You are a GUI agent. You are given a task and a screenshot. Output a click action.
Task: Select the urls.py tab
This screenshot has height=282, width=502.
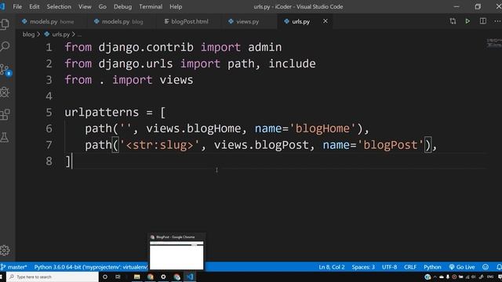click(x=300, y=21)
